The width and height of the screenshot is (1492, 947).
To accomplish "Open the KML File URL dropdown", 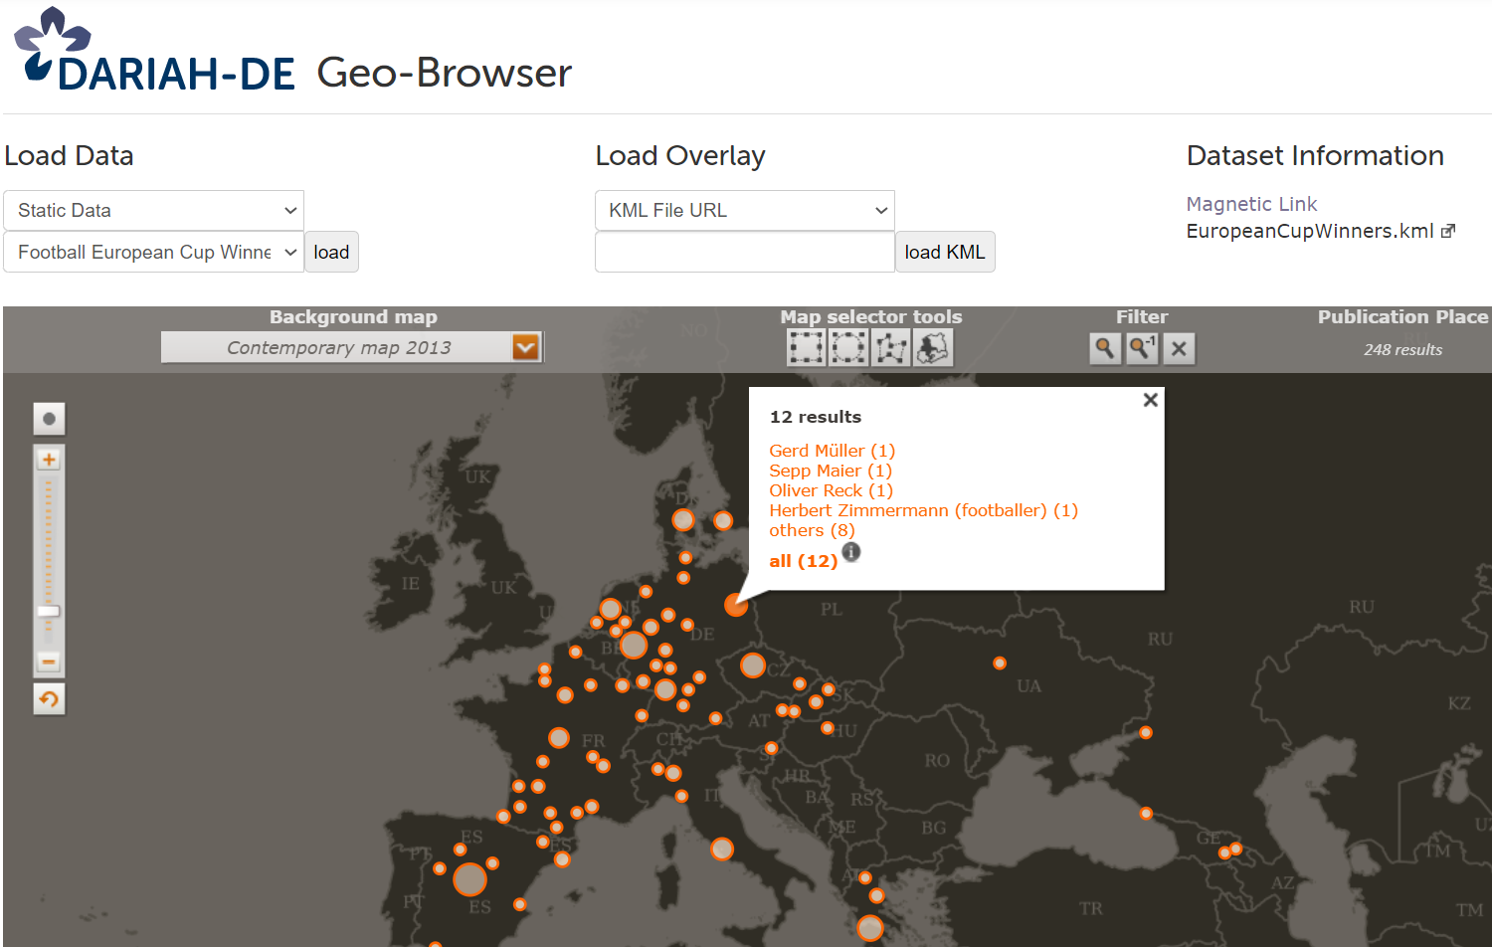I will (x=744, y=210).
